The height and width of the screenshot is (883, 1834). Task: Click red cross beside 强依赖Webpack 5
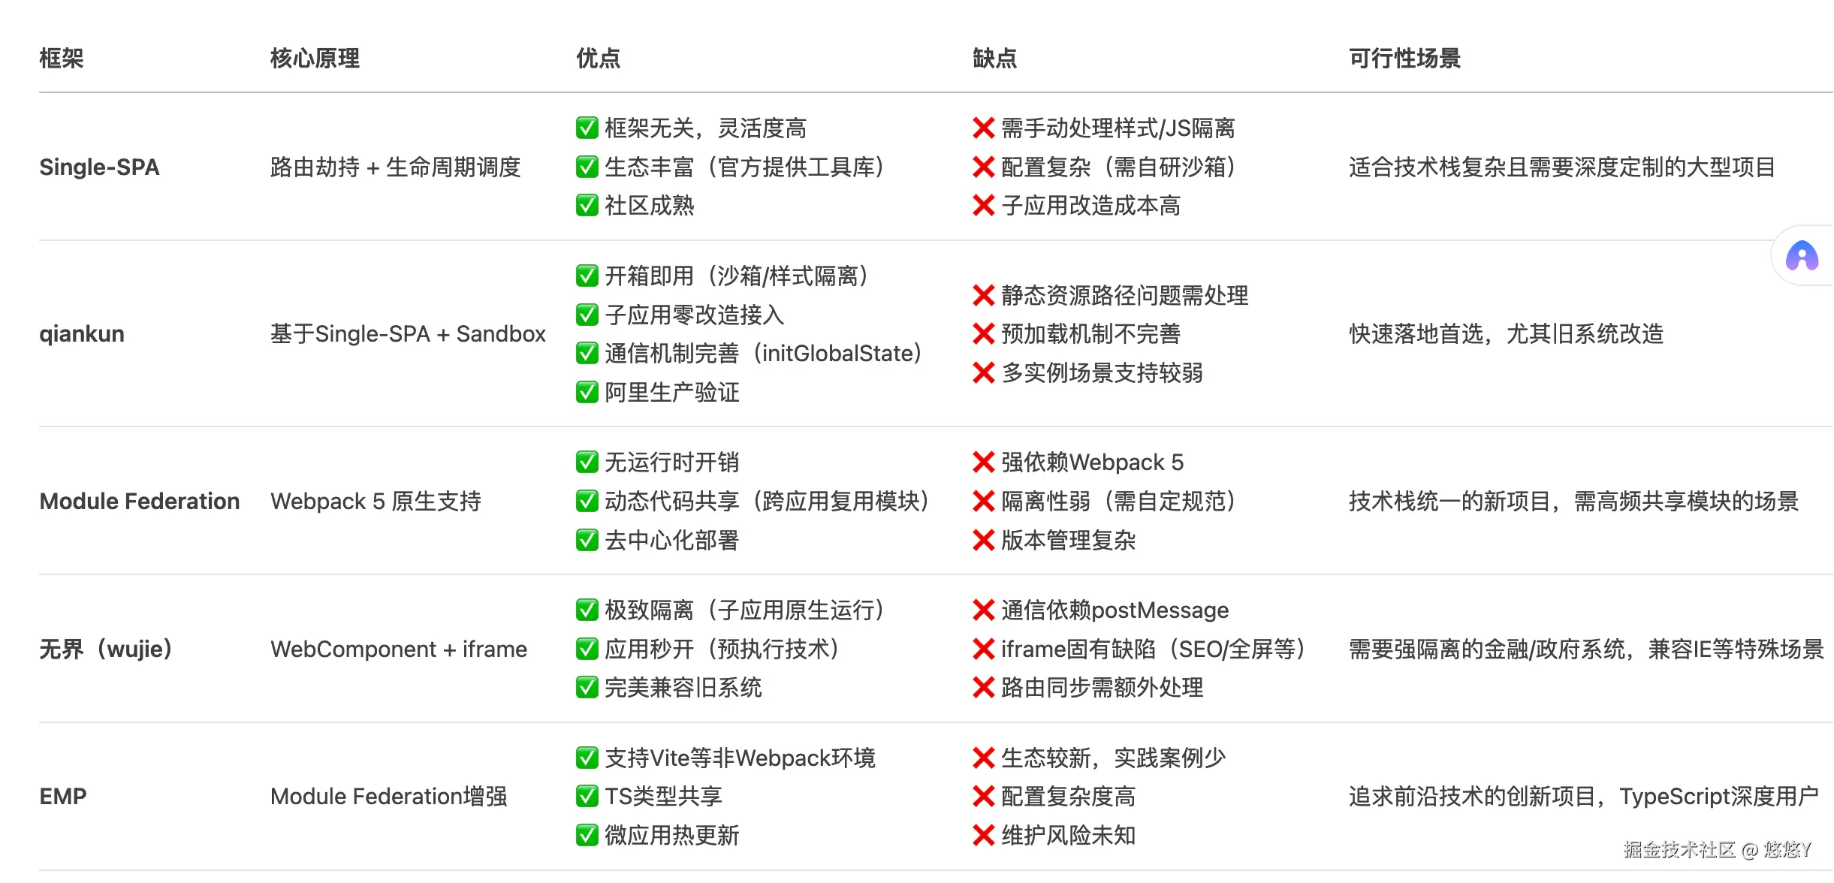click(x=983, y=463)
